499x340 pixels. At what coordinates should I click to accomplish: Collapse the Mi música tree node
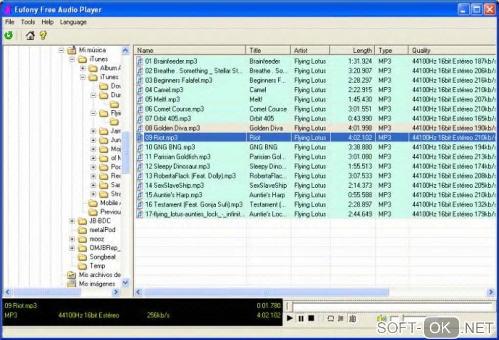[62, 50]
